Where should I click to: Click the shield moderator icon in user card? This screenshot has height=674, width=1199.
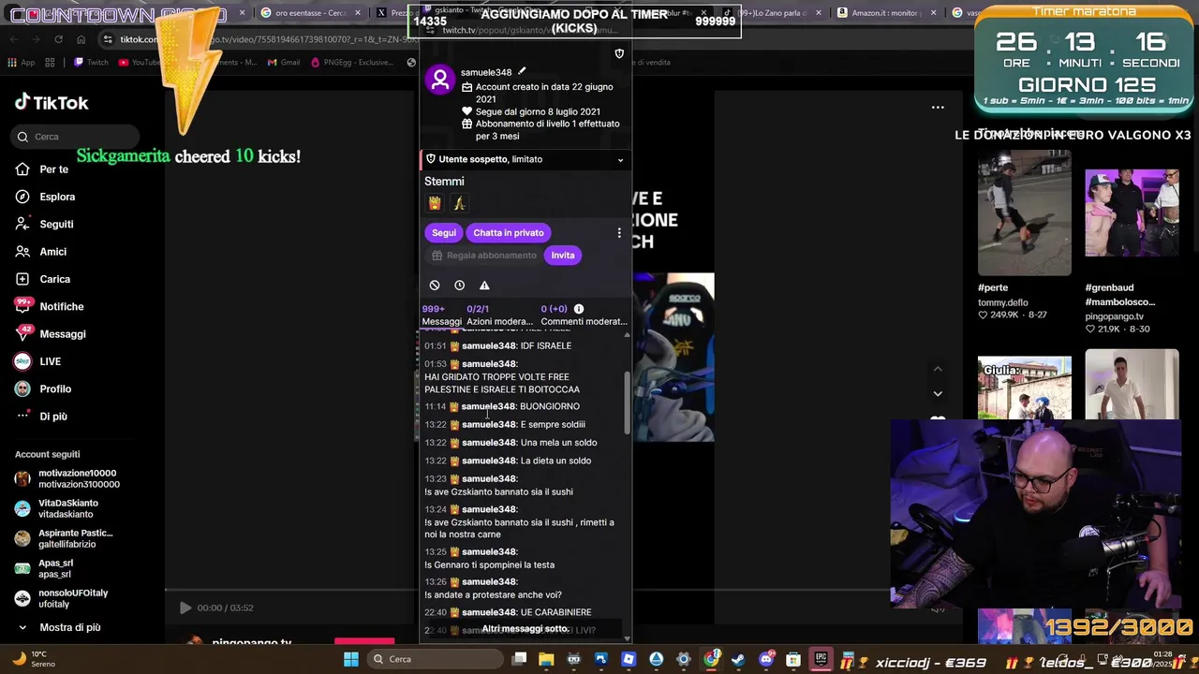click(x=619, y=53)
